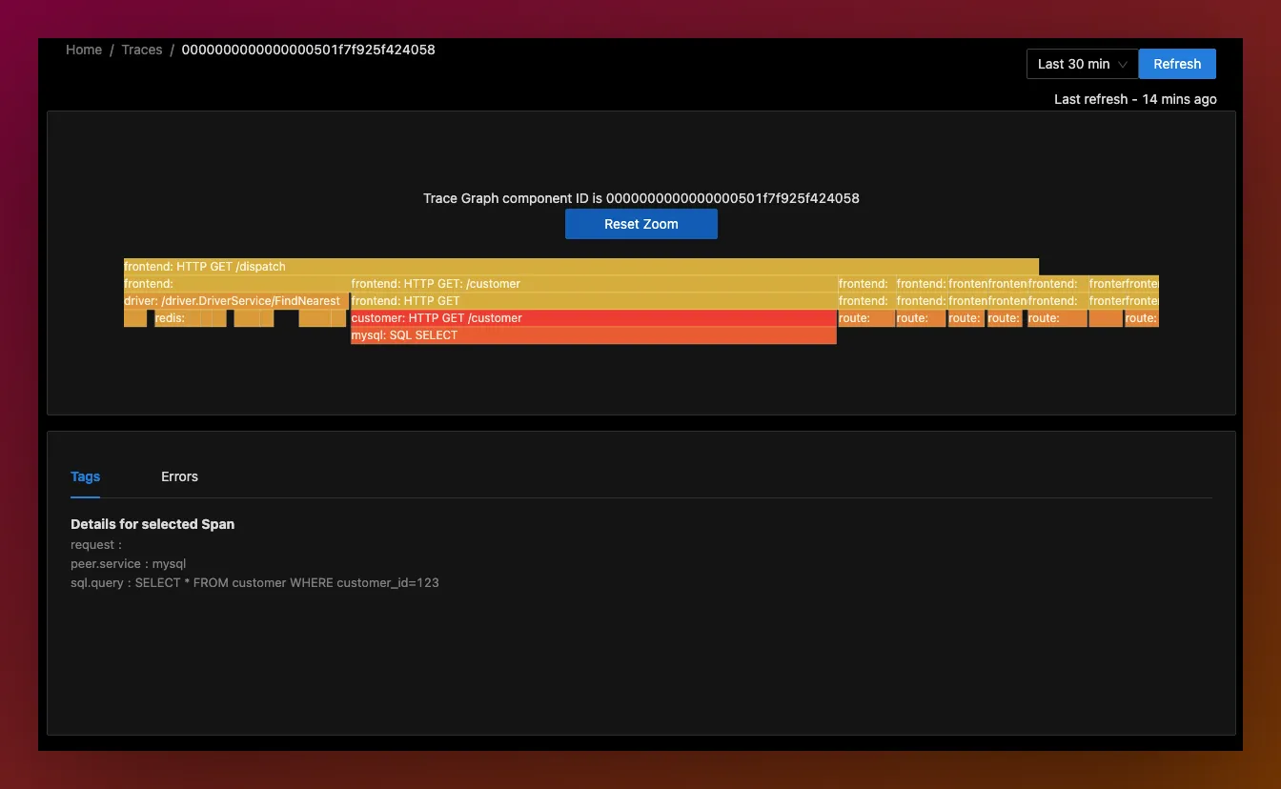Select the peer.service : mysql tag line

click(x=128, y=564)
